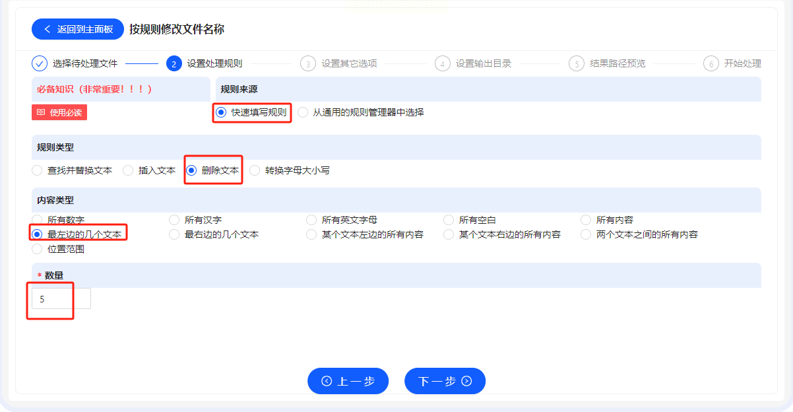The height and width of the screenshot is (412, 793).
Task: Open the 使用必读 red guide button
Action: click(x=59, y=112)
